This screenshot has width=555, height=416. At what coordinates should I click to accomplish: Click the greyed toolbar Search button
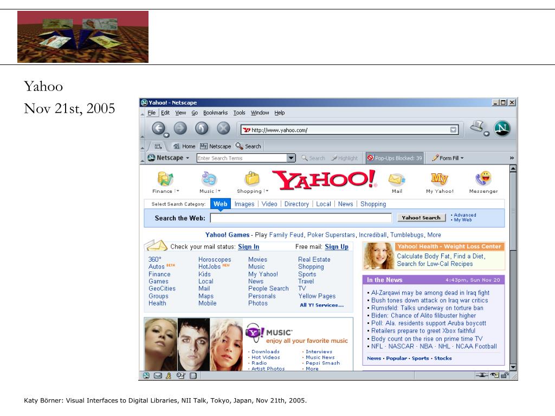[313, 158]
